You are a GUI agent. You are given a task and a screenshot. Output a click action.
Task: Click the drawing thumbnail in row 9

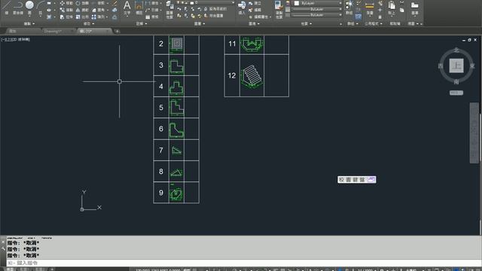[176, 193]
